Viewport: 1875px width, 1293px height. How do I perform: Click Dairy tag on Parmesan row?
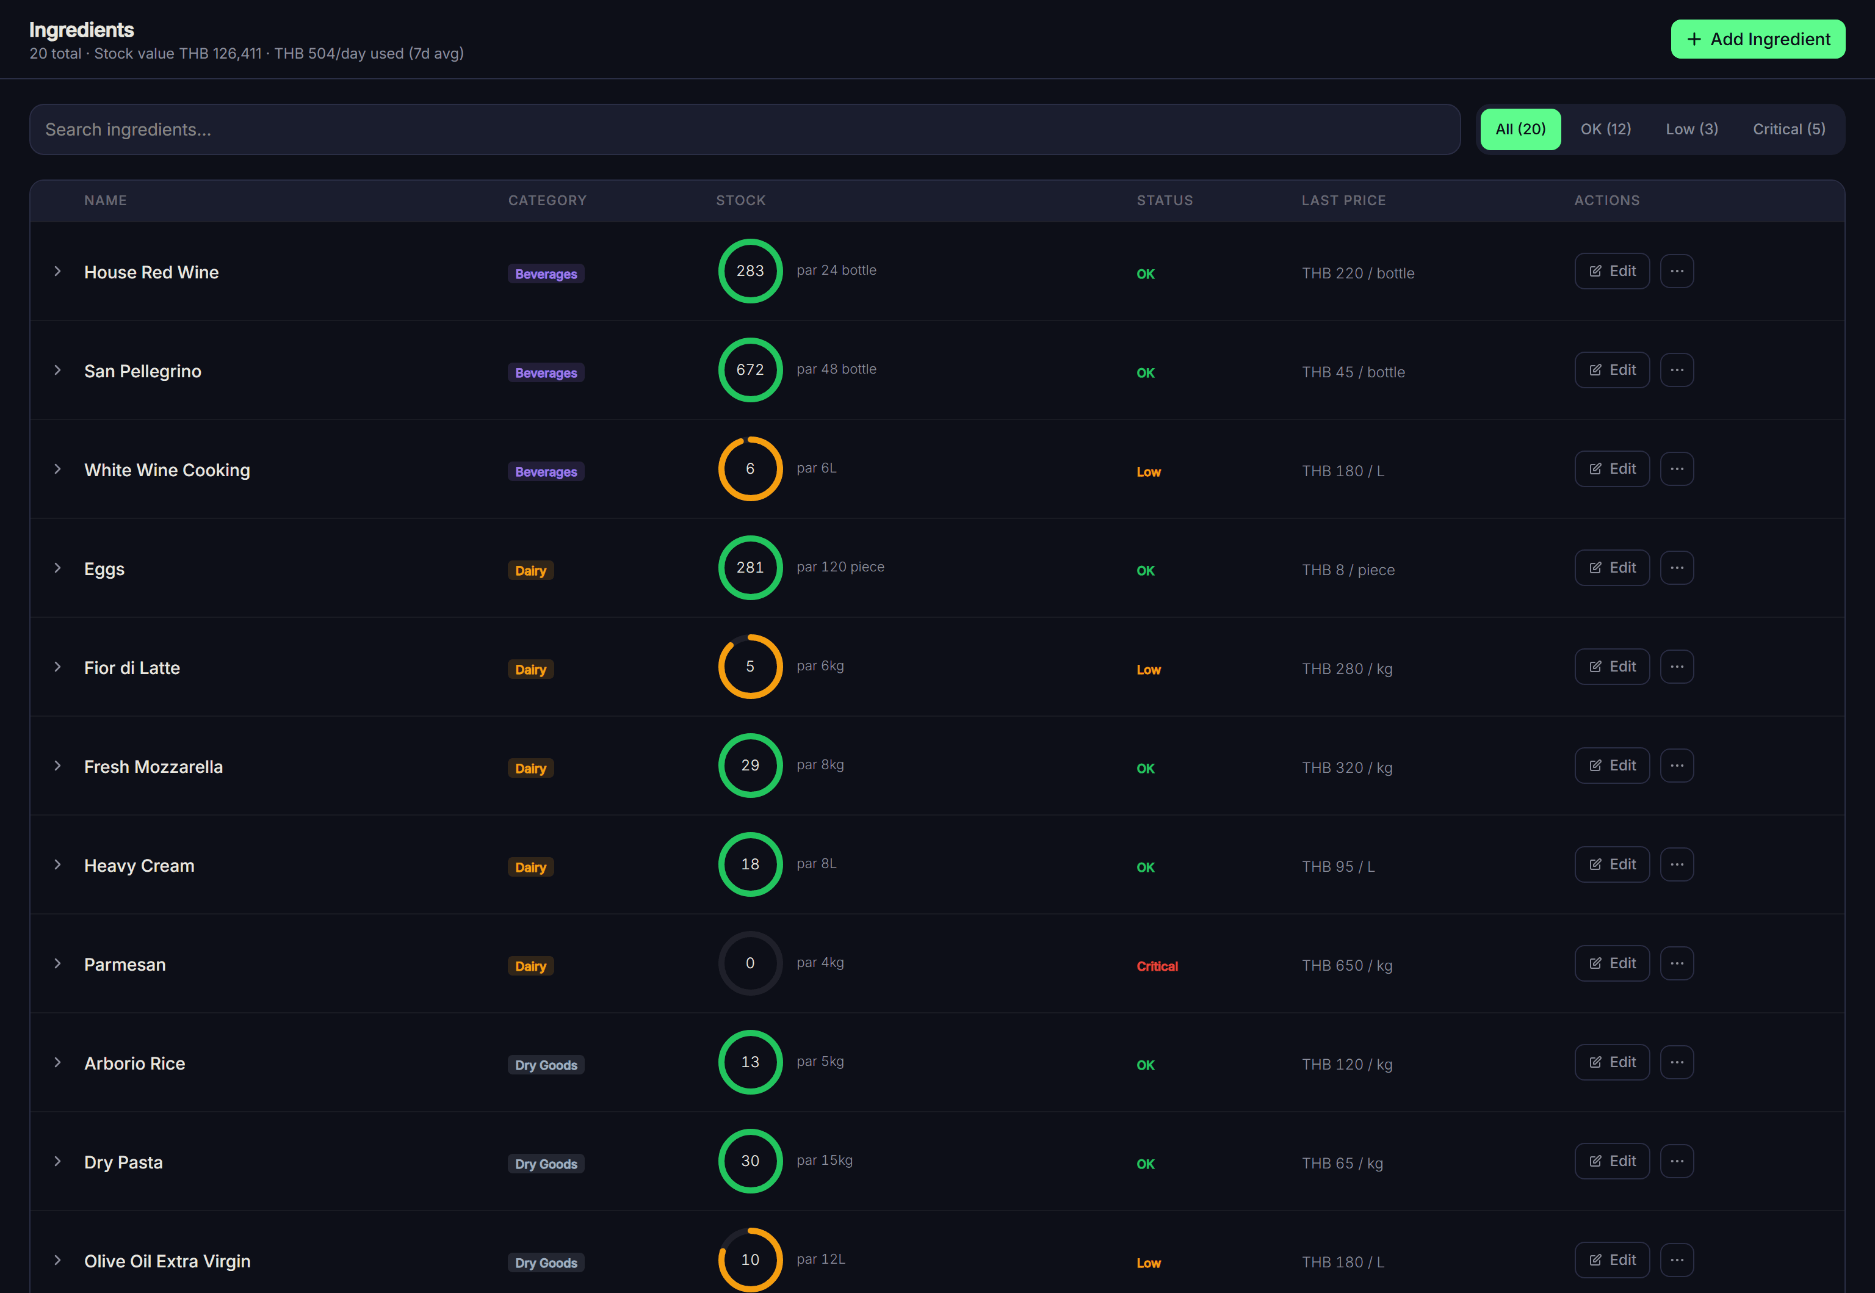[530, 966]
